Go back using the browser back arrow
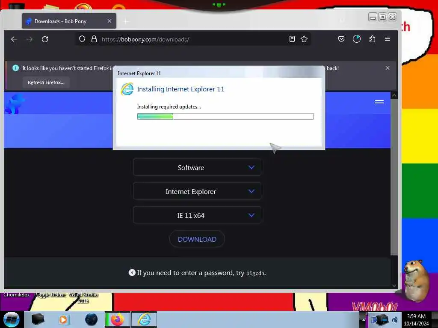Screen dimensions: 438x328 point(14,39)
